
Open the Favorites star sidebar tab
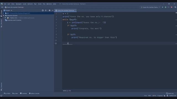(1, 86)
